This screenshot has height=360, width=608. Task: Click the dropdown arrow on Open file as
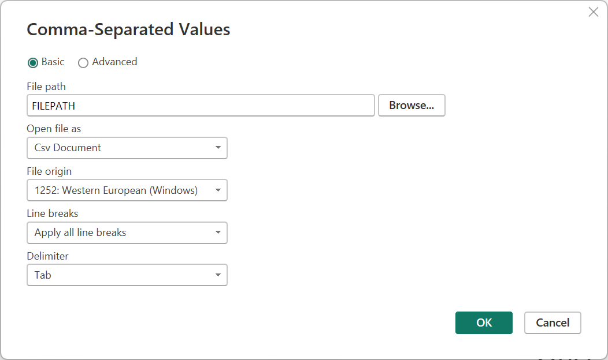[x=218, y=148]
